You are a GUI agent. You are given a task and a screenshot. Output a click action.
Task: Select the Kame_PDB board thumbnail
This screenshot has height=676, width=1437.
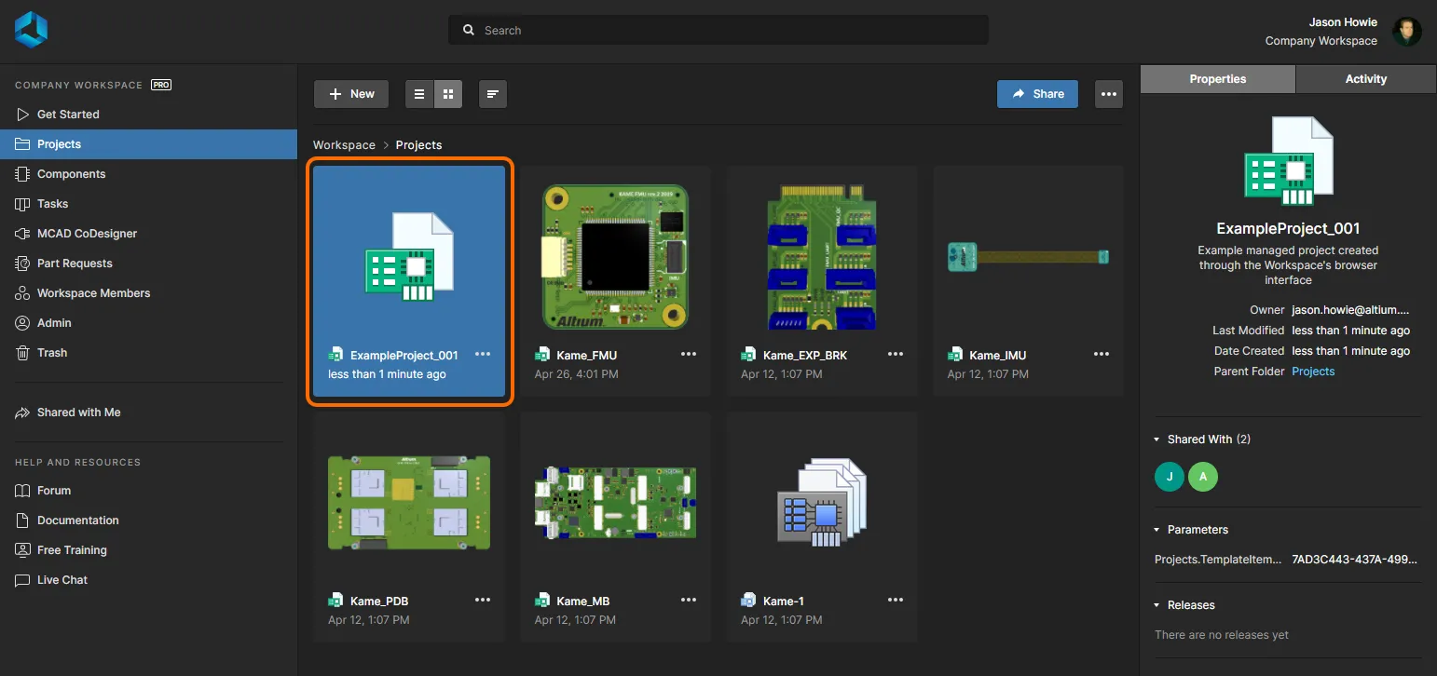tap(409, 502)
